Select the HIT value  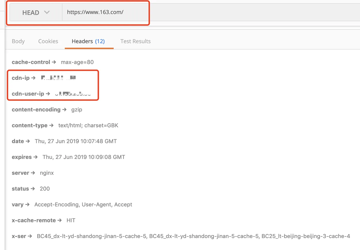[x=71, y=220]
